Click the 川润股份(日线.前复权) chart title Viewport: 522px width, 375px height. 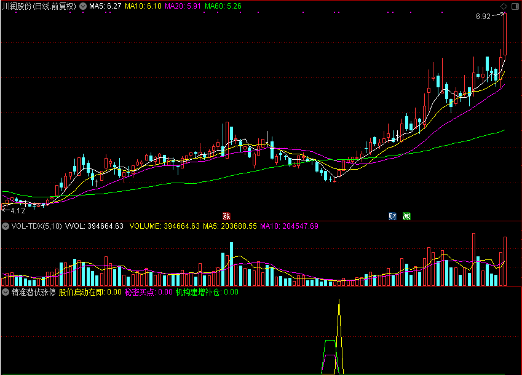click(x=39, y=6)
